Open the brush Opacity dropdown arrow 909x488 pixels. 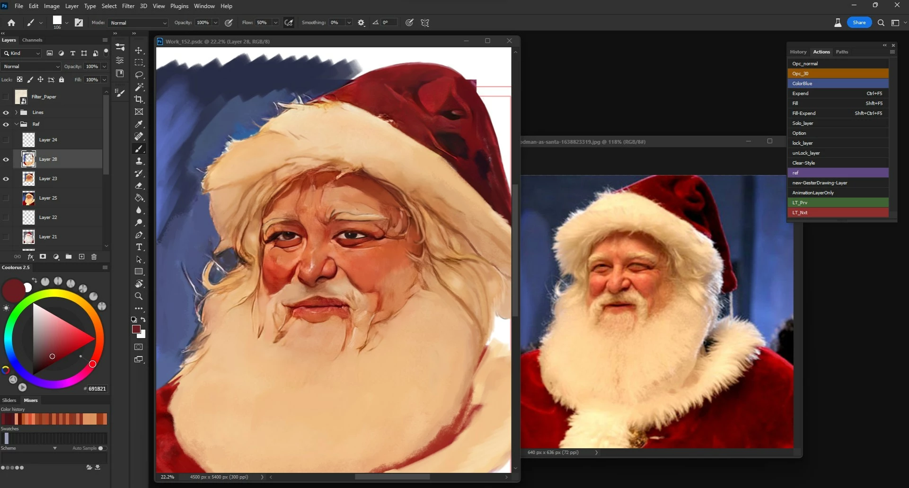coord(215,23)
